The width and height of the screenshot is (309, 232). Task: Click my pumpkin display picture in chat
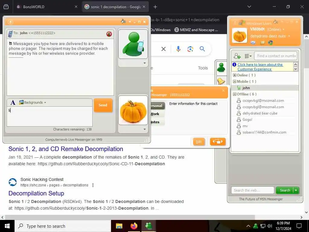click(x=133, y=110)
